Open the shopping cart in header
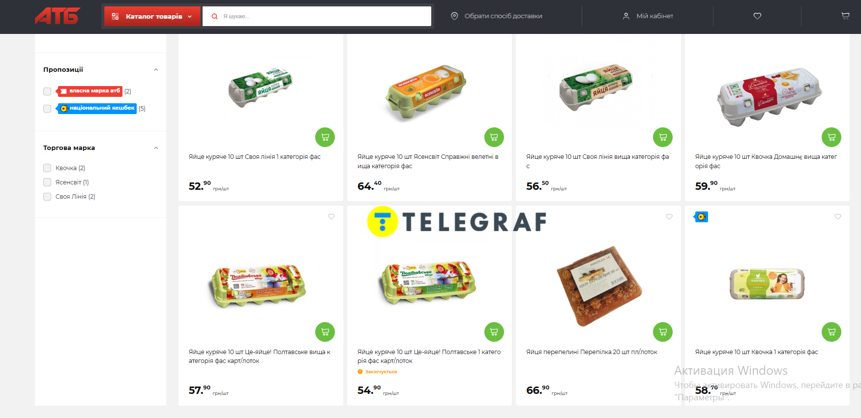Viewport: 861px width, 418px height. point(845,16)
